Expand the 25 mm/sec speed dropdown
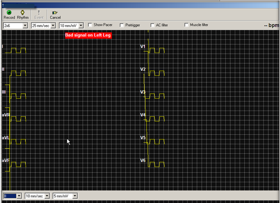280x203 pixels. (54, 25)
